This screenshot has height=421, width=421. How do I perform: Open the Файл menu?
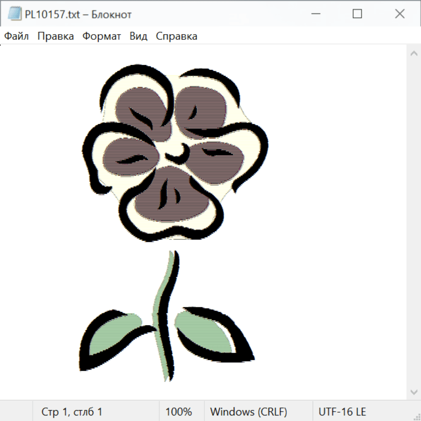pos(17,36)
